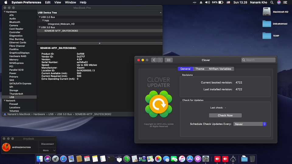
Task: Click Nanank Kho user menu
Action: pos(259,2)
